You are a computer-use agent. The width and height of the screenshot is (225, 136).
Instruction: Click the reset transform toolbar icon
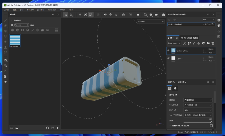coord(123,15)
